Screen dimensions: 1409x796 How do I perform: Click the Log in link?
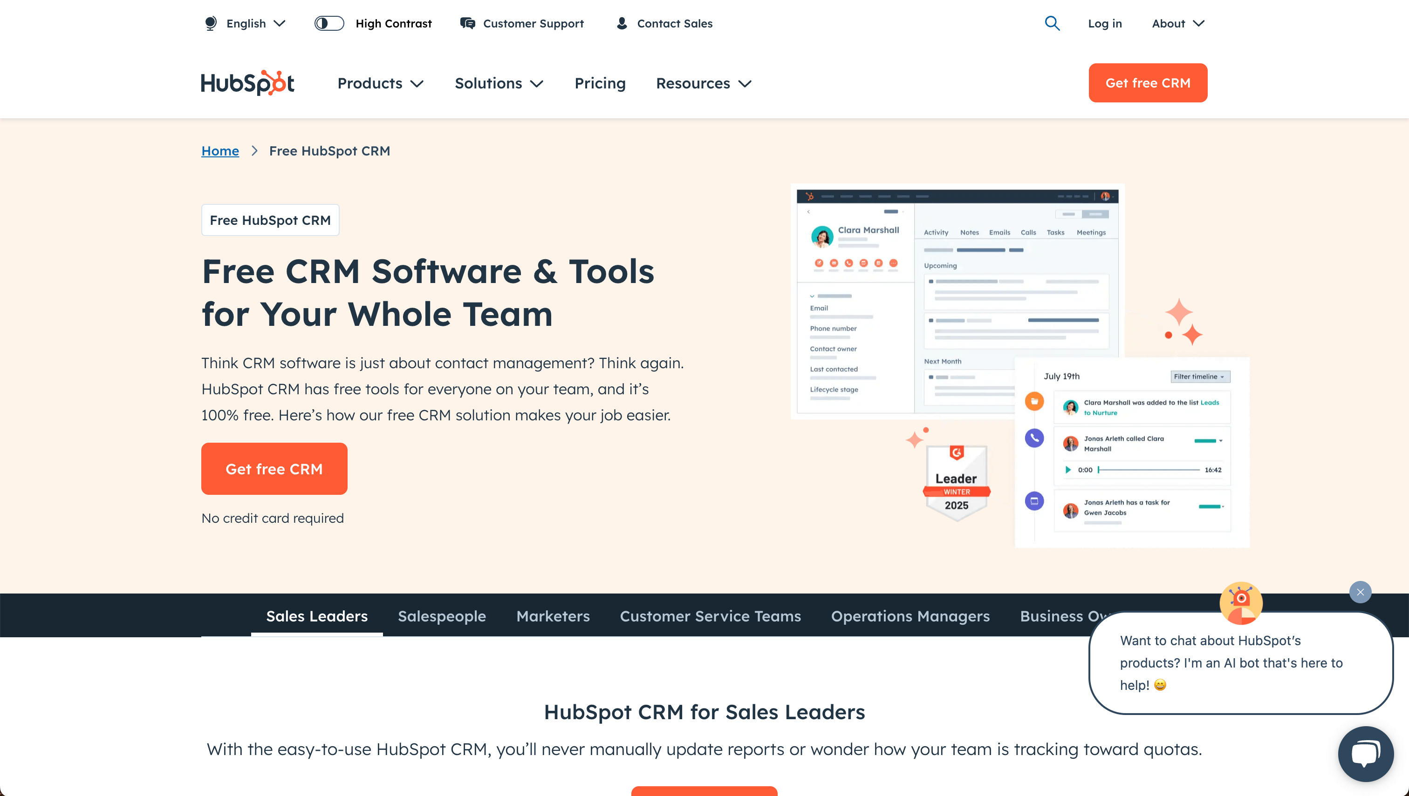[1105, 24]
